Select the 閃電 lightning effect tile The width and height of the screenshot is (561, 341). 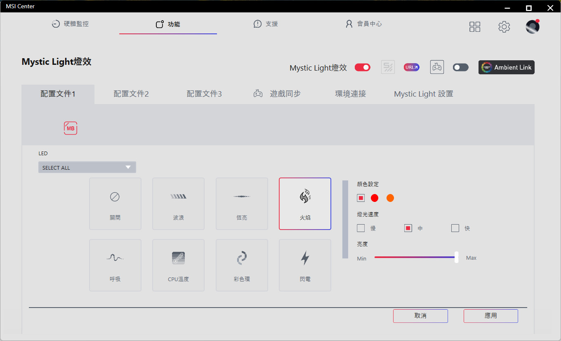(x=305, y=265)
